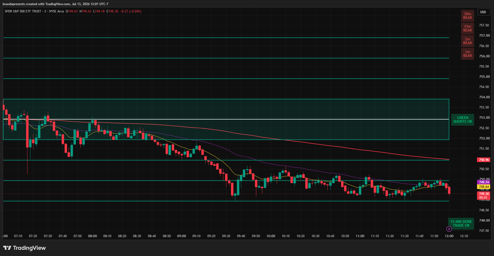This screenshot has height=256, width=494.
Task: Click the 15 MIN DONE TRADE OK label
Action: [461, 223]
